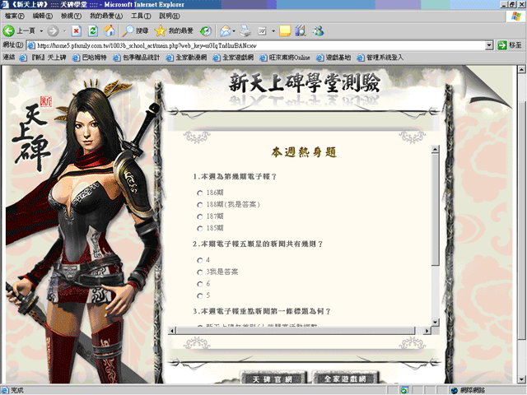Viewport: 527px width, 395px height.
Task: Click the address bar URL field
Action: [x=247, y=44]
